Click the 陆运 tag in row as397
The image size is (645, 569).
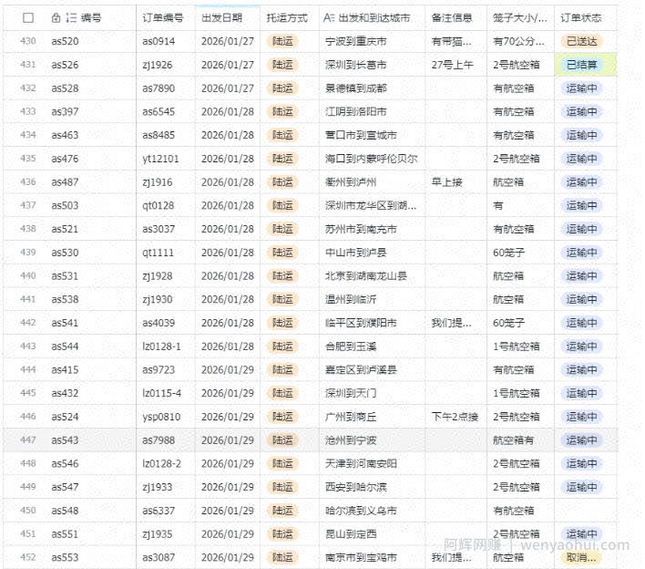coord(282,111)
